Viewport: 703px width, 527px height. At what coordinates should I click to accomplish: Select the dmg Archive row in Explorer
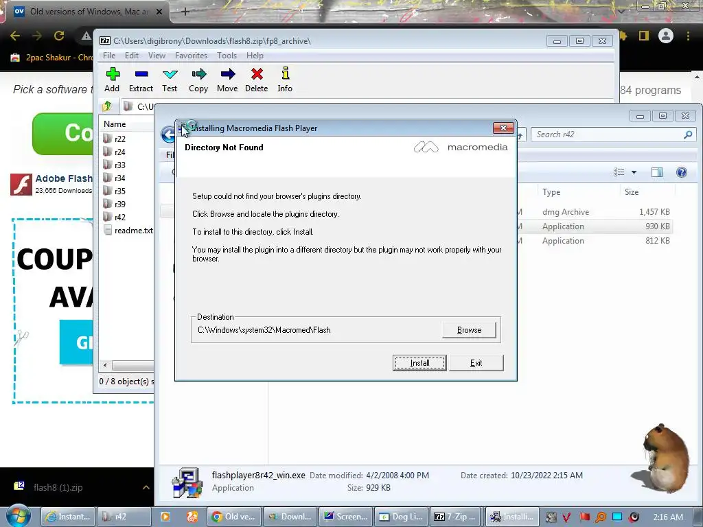(x=595, y=212)
